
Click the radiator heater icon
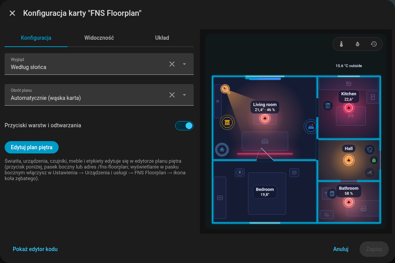pyautogui.click(x=311, y=126)
